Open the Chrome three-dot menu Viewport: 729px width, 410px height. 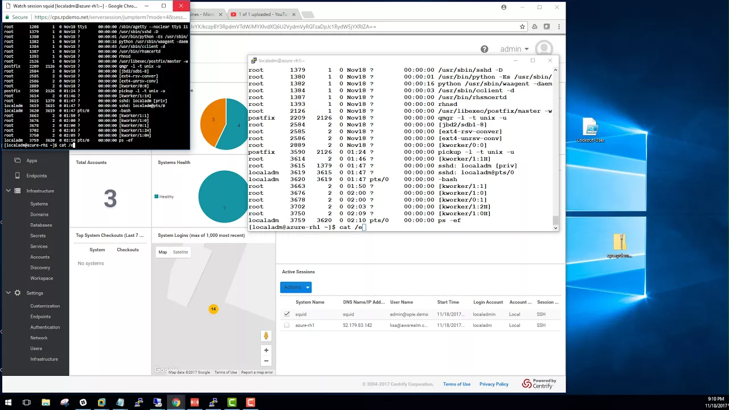(559, 27)
